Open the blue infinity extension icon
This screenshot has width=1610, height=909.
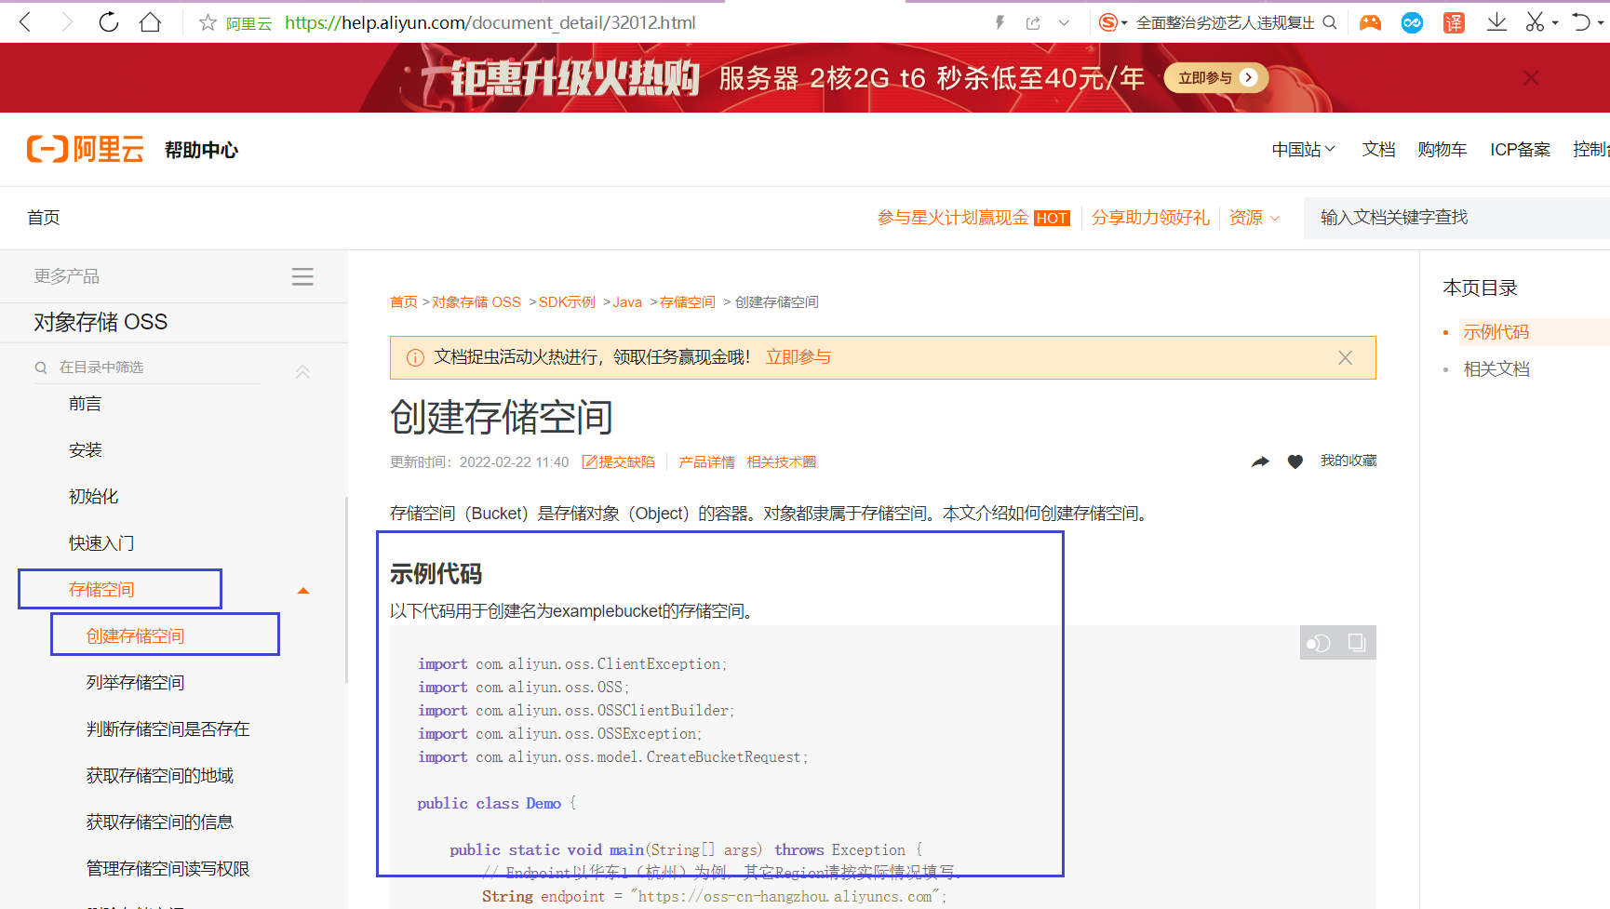pos(1412,22)
